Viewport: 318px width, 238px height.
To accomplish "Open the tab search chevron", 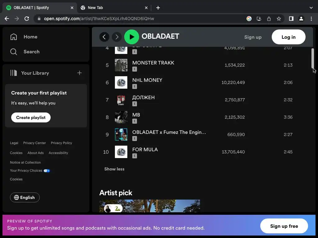I will click(311, 8).
